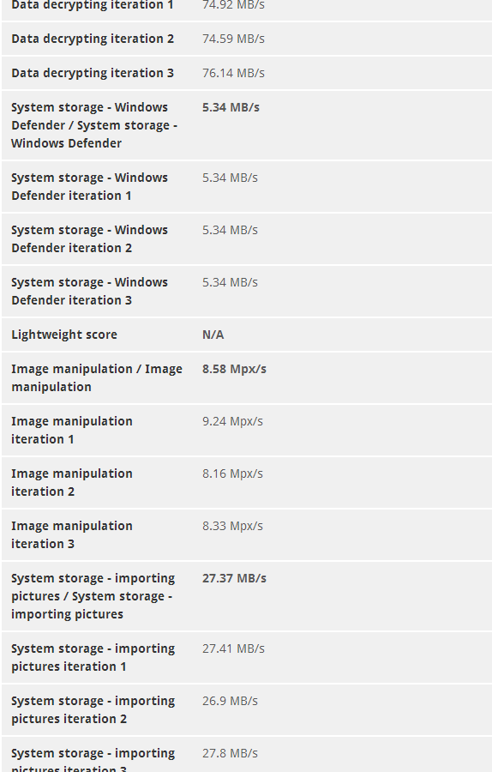Click the Lightweight score label
Viewport: 492px width, 772px height.
pos(64,335)
